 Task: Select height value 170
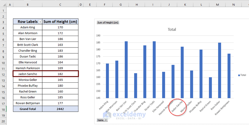coord(60,27)
